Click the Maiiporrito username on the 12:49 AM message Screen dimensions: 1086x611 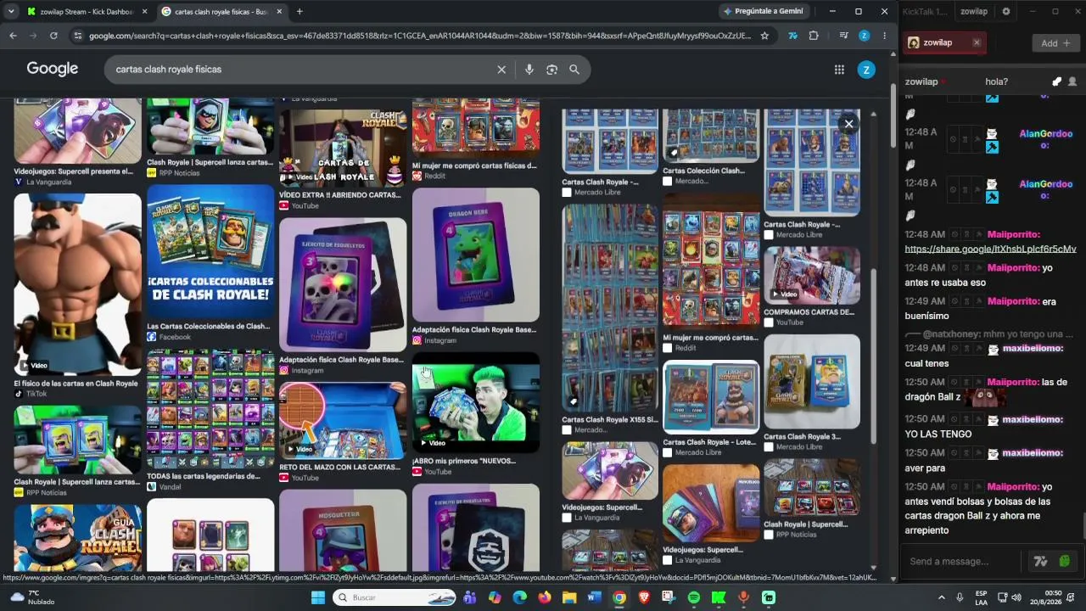pos(1013,301)
